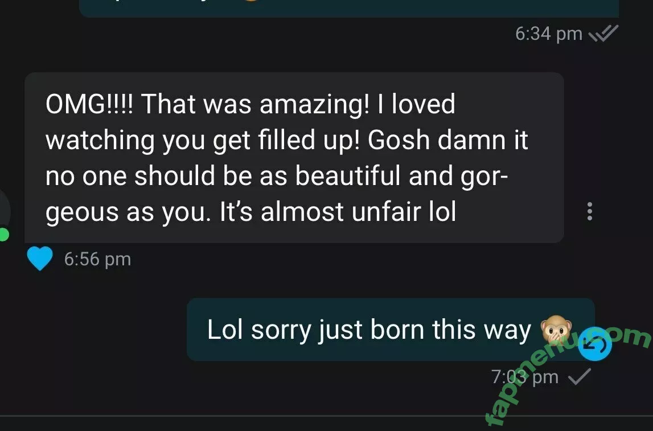Click the monkey emoji in the reply
Screen dimensions: 653x431
556,330
